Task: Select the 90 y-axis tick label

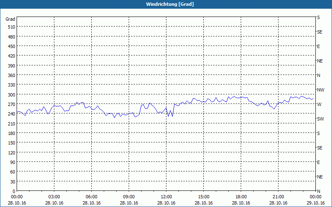Action: 13,162
